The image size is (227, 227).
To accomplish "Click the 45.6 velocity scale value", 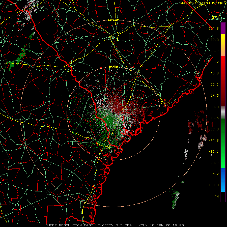I will (215, 73).
